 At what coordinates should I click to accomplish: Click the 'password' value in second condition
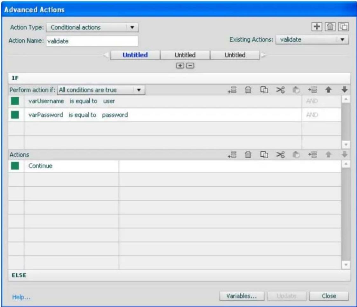[x=115, y=115]
